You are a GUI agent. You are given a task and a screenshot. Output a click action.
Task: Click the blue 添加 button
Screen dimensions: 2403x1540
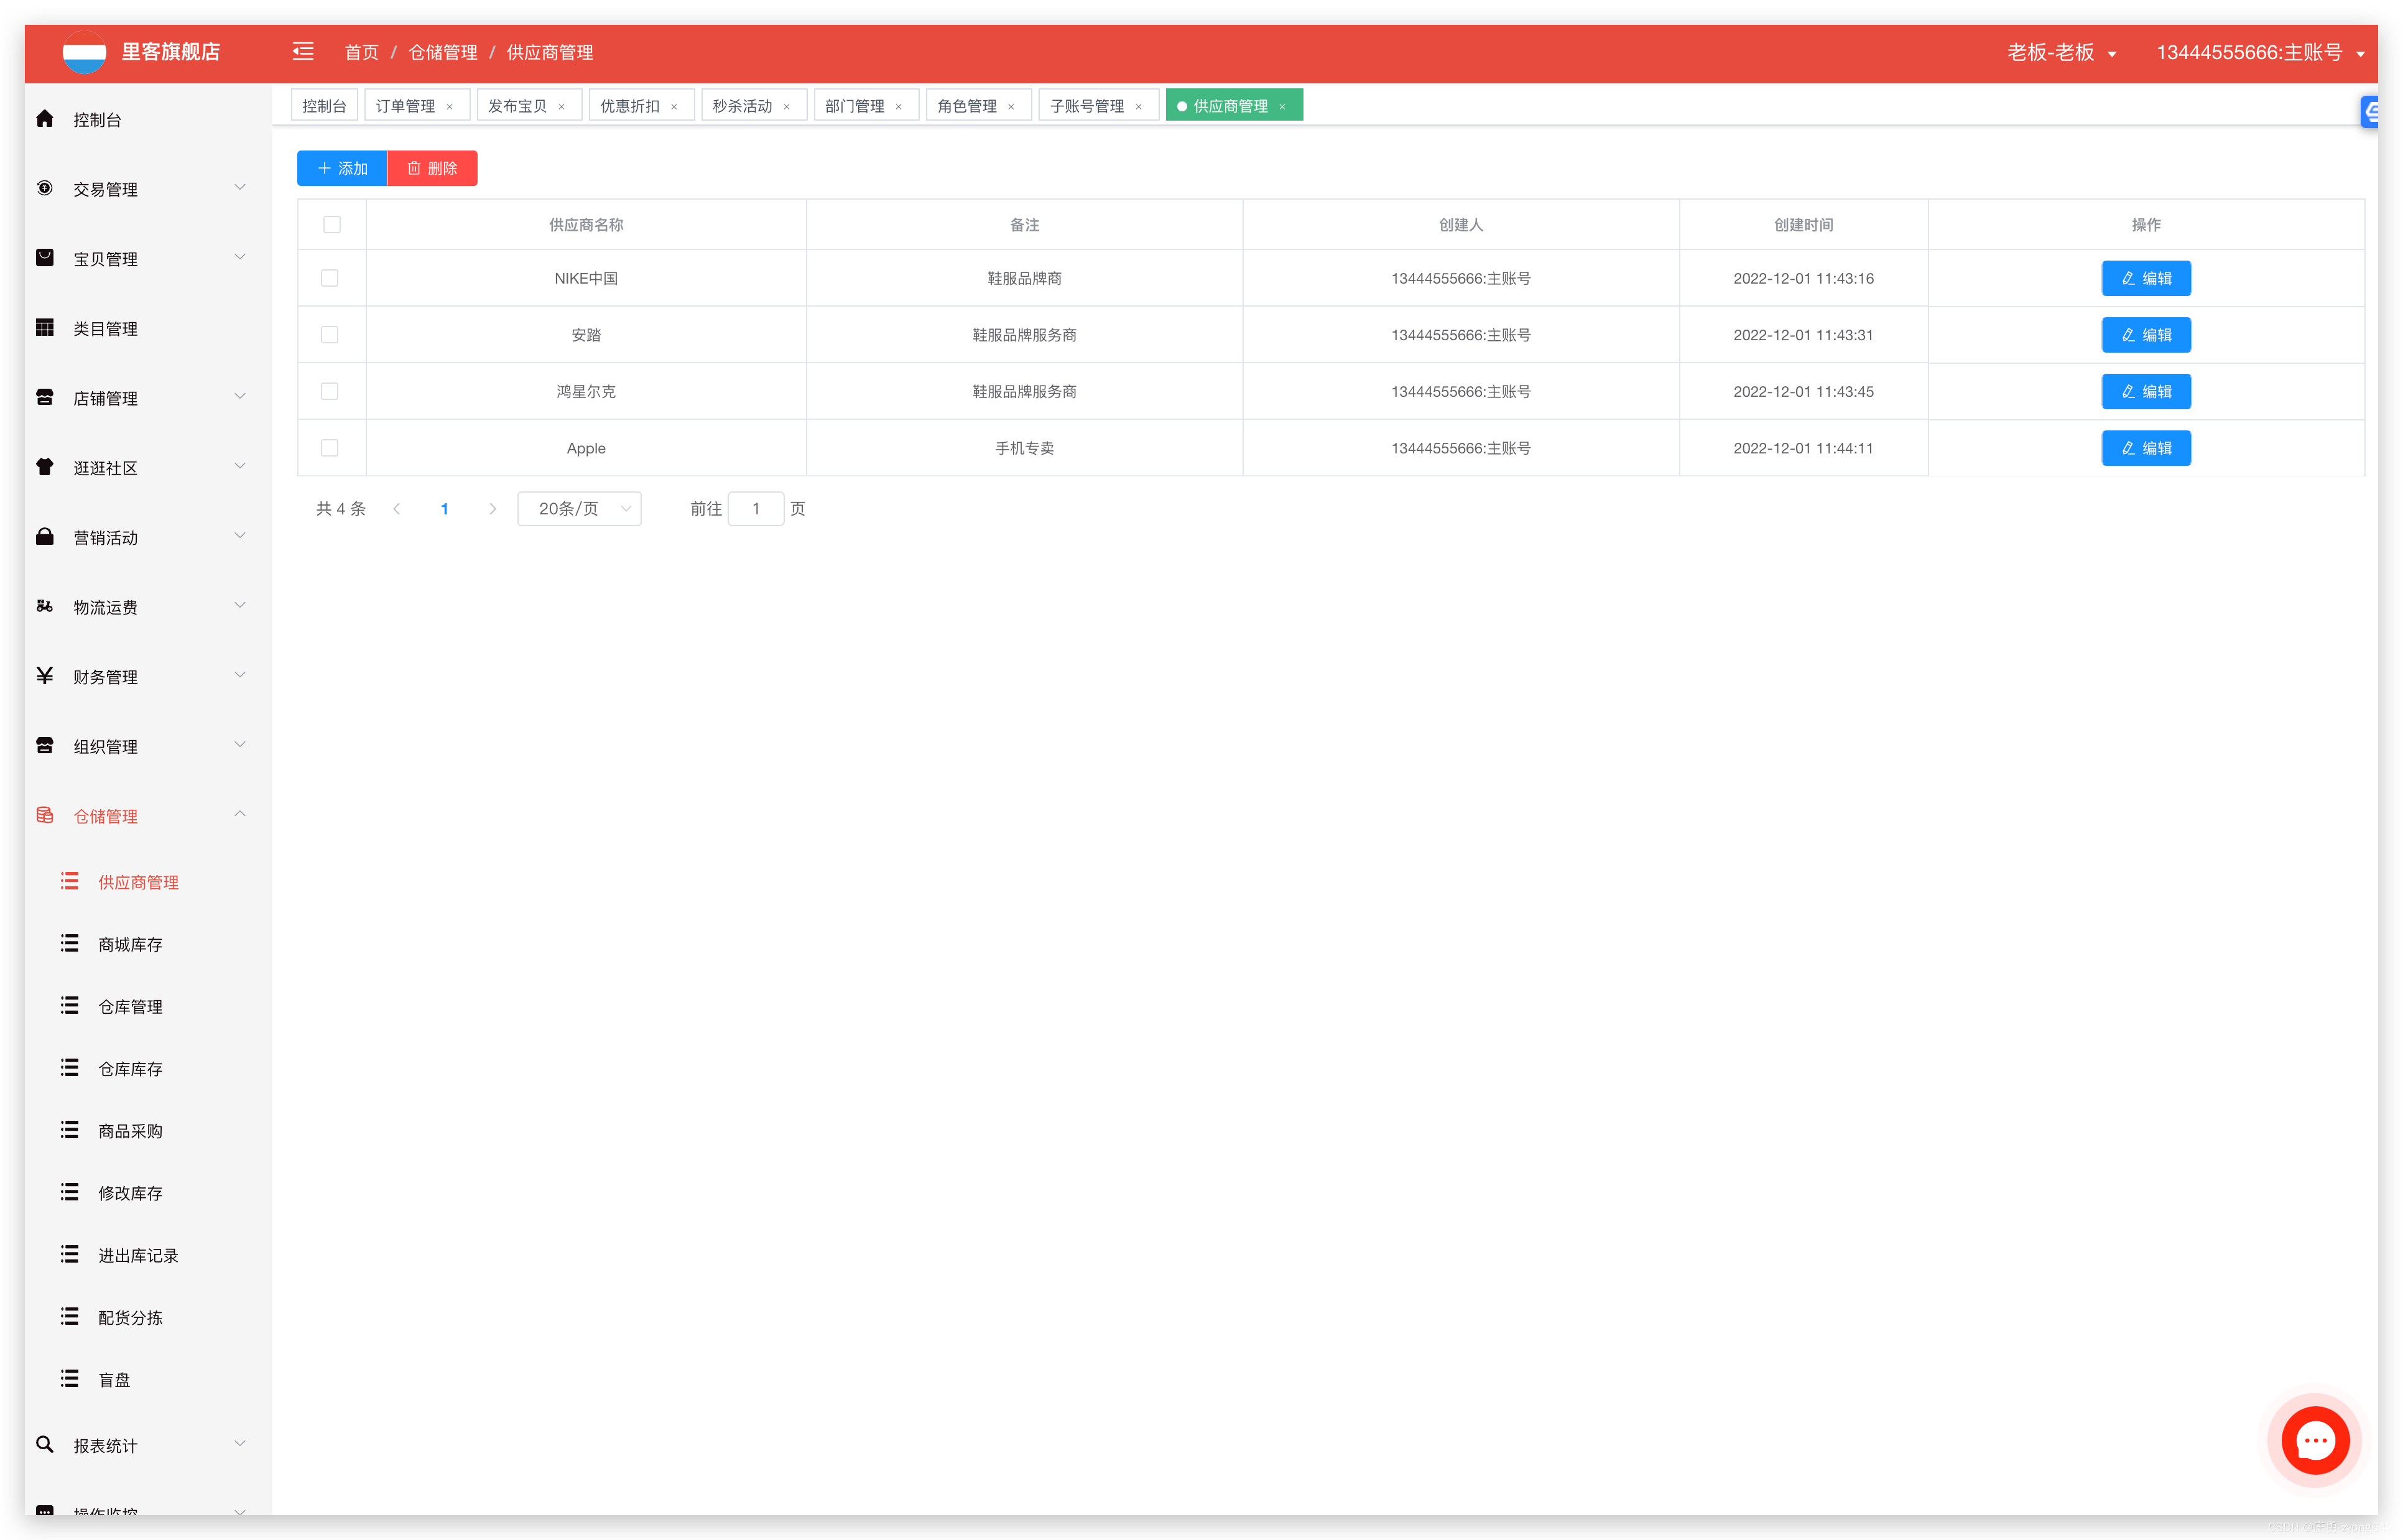point(342,168)
